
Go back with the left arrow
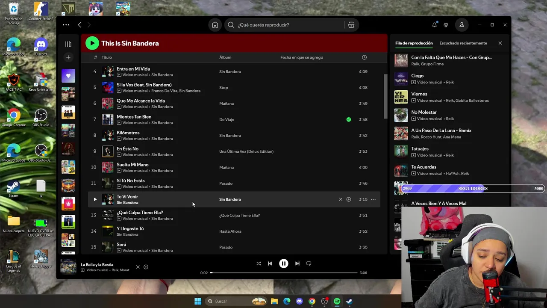pyautogui.click(x=79, y=25)
